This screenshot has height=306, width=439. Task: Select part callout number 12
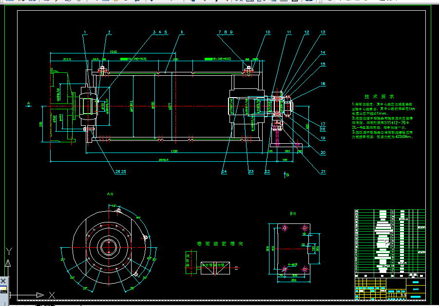pos(306,32)
